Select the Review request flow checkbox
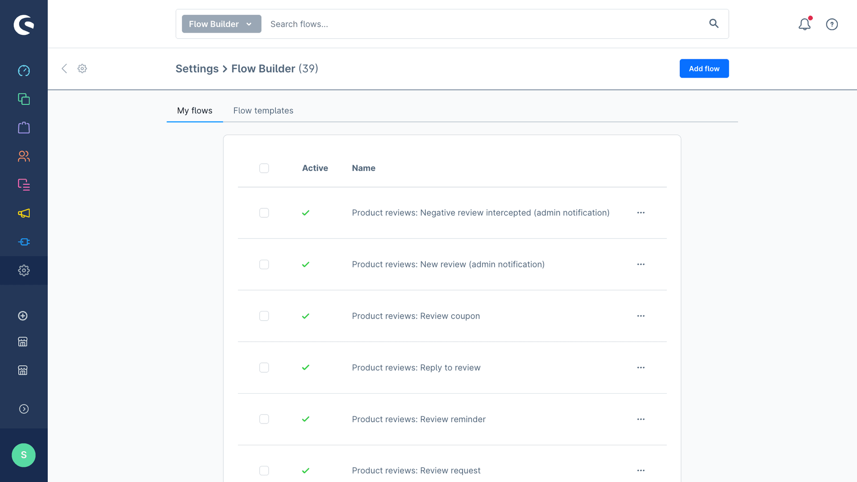Image resolution: width=857 pixels, height=482 pixels. click(264, 471)
